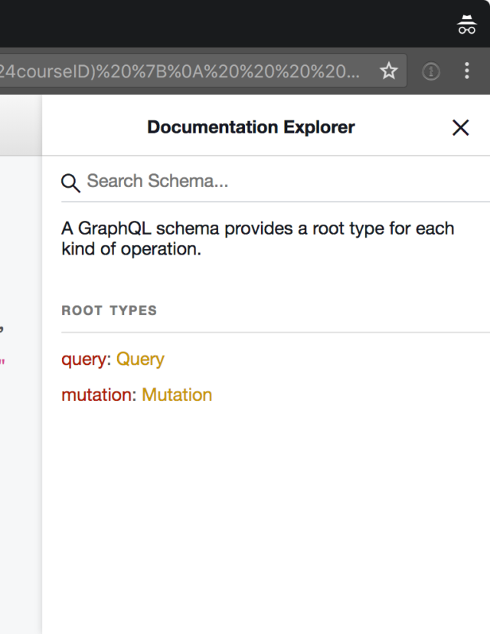Click the page info icon in the address bar
490x634 pixels.
click(430, 71)
